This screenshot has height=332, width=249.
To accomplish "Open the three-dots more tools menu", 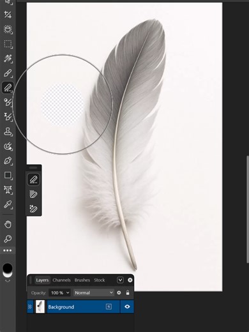I will coord(8,250).
